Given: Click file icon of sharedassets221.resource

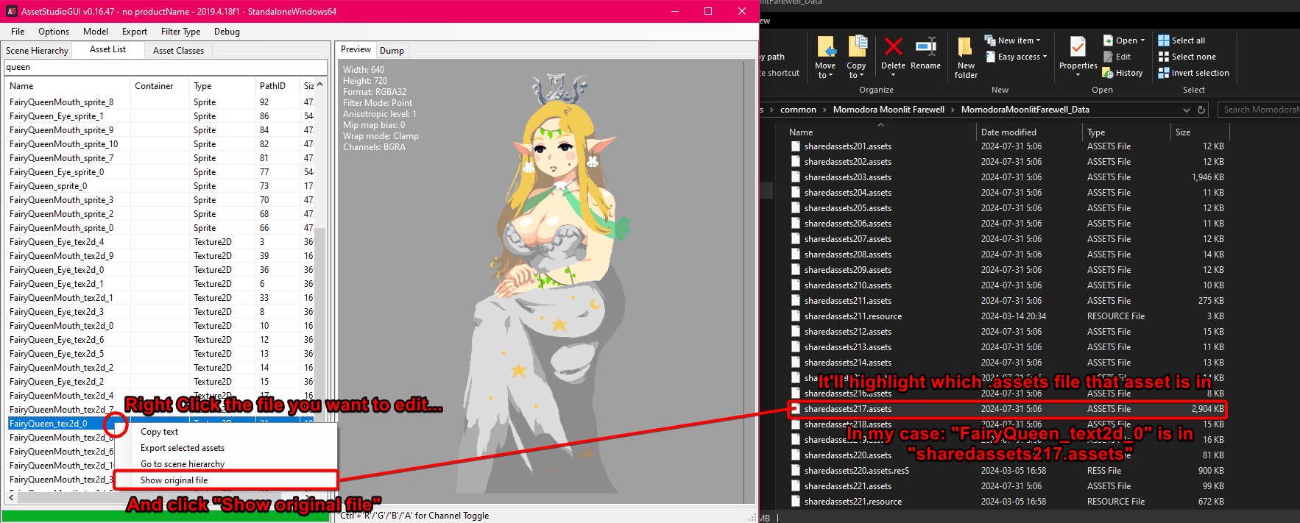Looking at the screenshot, I should pyautogui.click(x=796, y=502).
